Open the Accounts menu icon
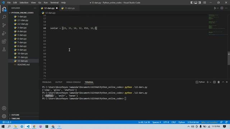Viewport: 230px width, 129px height. coord(4,108)
